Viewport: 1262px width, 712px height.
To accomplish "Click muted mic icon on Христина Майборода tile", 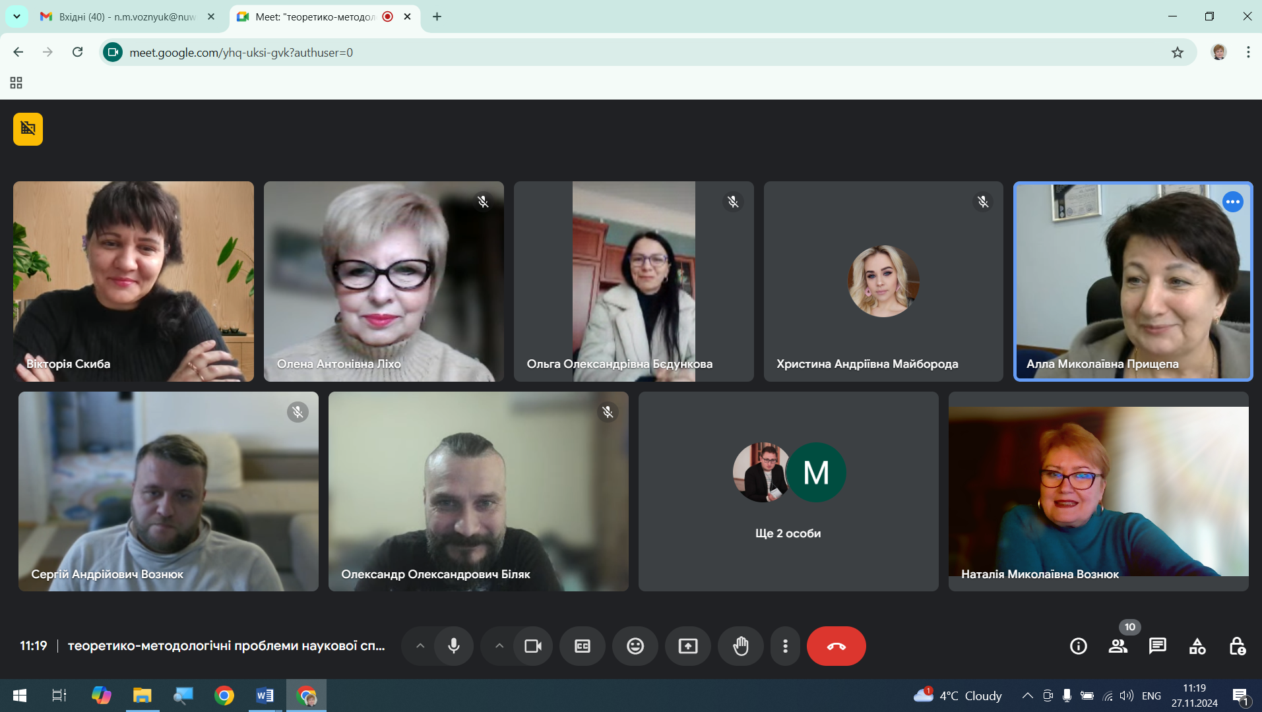I will pos(983,202).
